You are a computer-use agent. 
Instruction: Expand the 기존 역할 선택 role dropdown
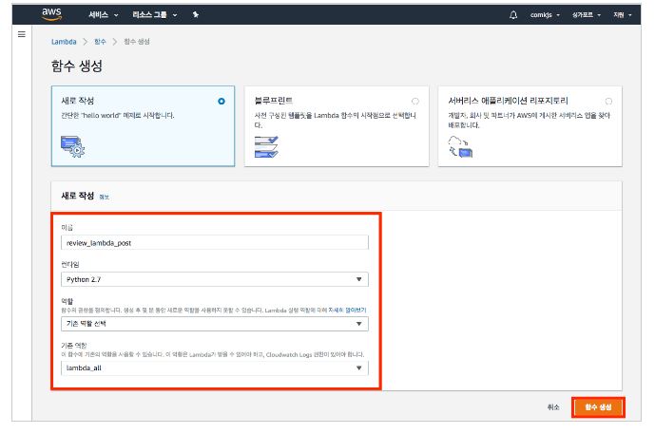tap(214, 323)
